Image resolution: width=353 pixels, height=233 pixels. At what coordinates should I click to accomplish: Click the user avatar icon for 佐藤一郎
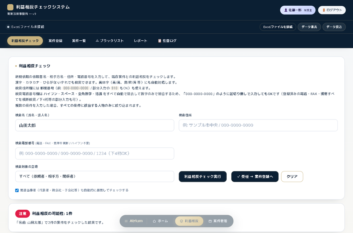[286, 10]
